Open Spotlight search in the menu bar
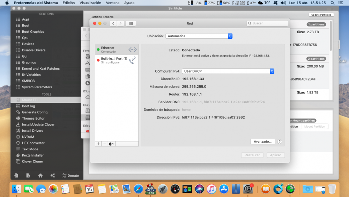The width and height of the screenshot is (349, 197). (332, 3)
